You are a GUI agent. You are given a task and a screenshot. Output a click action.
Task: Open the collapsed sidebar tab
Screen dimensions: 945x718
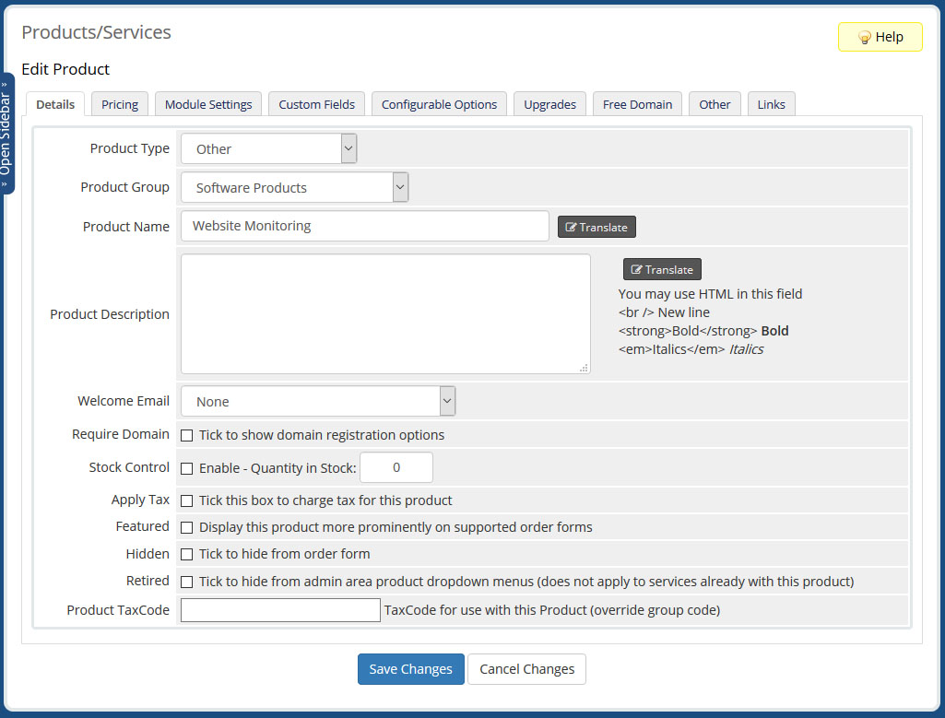[x=7, y=133]
